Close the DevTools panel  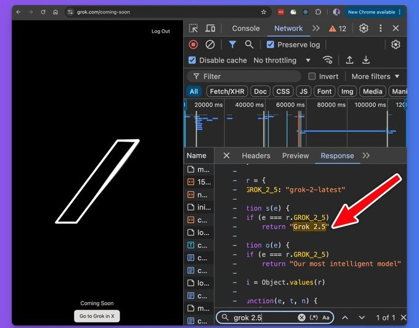tap(396, 28)
